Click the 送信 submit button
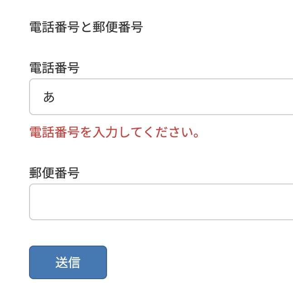Image resolution: width=293 pixels, height=290 pixels. point(68,262)
